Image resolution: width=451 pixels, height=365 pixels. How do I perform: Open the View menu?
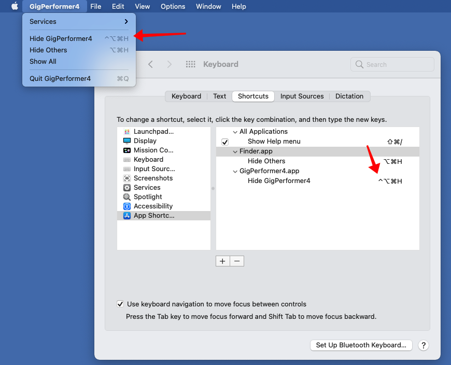(x=143, y=6)
